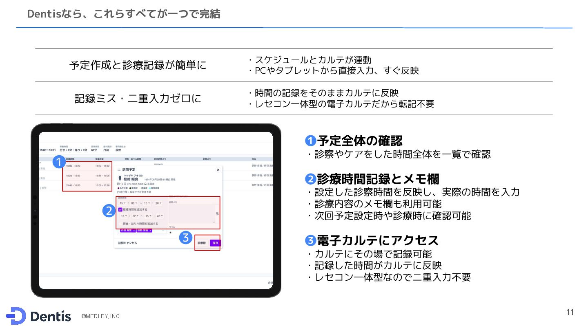This screenshot has height=330, width=588.
Task: Click the Dentis logo in the footer
Action: pyautogui.click(x=39, y=316)
